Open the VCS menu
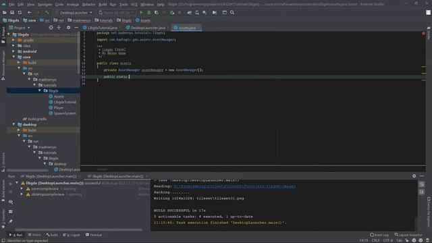 [134, 5]
